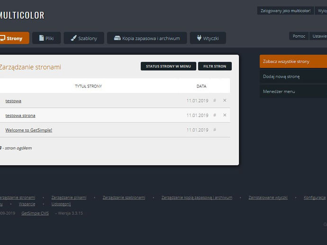Click the file icon on Pliki tab

click(x=42, y=38)
